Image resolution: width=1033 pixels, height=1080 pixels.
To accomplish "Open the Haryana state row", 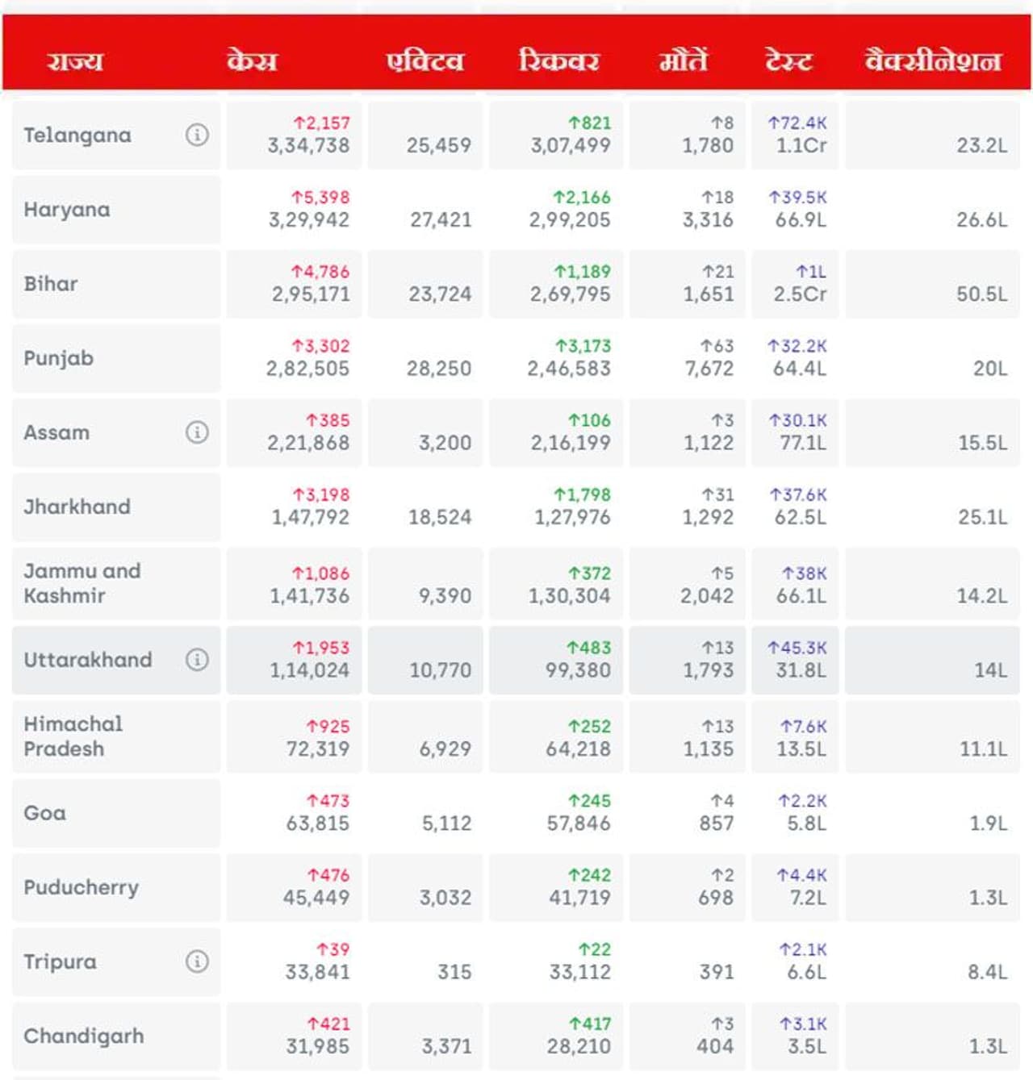I will pyautogui.click(x=67, y=210).
